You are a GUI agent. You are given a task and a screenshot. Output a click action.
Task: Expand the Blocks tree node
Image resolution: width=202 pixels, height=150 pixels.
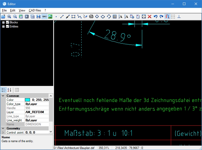[x=3, y=23]
